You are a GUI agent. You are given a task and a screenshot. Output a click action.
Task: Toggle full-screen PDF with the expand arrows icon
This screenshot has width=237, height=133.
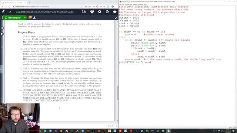[x=116, y=18]
